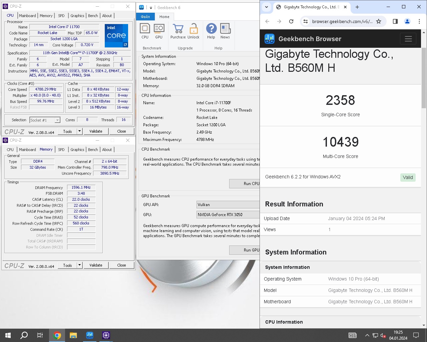The image size is (427, 342).
Task: Click Tools button in top CPU-Z
Action: point(67,131)
